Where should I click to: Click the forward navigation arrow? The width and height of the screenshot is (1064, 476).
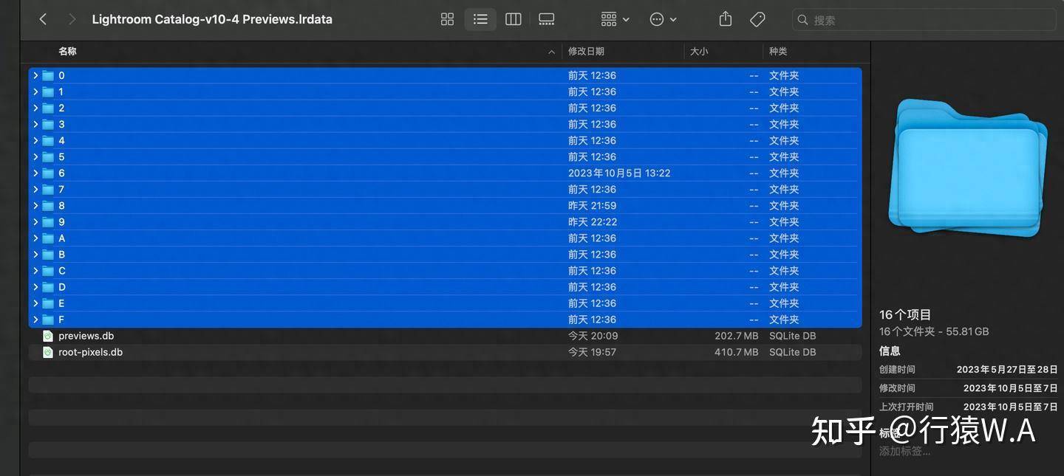71,19
